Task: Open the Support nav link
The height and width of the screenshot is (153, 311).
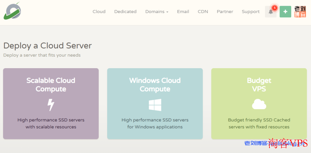Action: [251, 12]
